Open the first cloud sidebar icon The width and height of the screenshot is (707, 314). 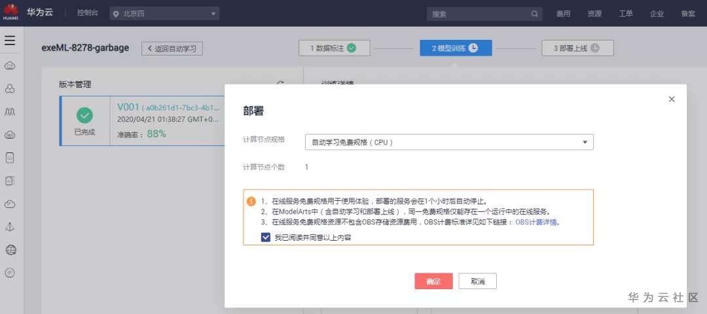click(x=10, y=66)
